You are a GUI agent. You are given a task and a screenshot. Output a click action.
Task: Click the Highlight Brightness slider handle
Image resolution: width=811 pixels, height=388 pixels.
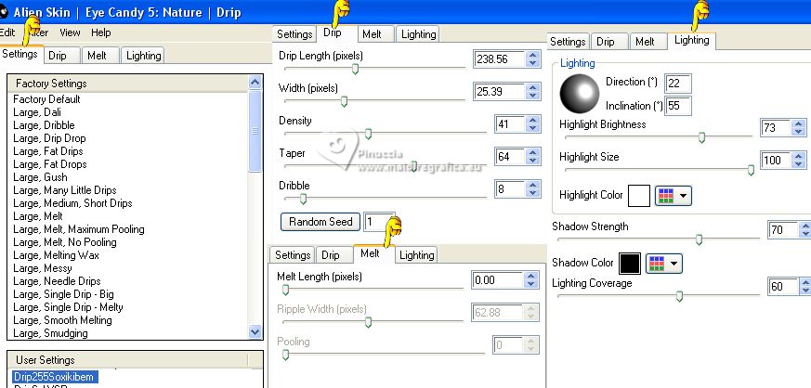pyautogui.click(x=702, y=137)
